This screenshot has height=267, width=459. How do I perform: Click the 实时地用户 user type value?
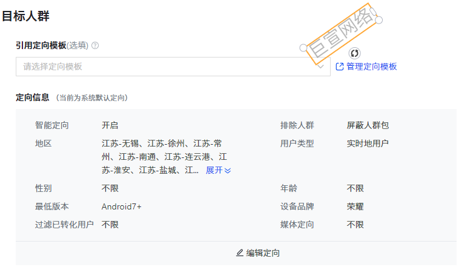(x=368, y=143)
